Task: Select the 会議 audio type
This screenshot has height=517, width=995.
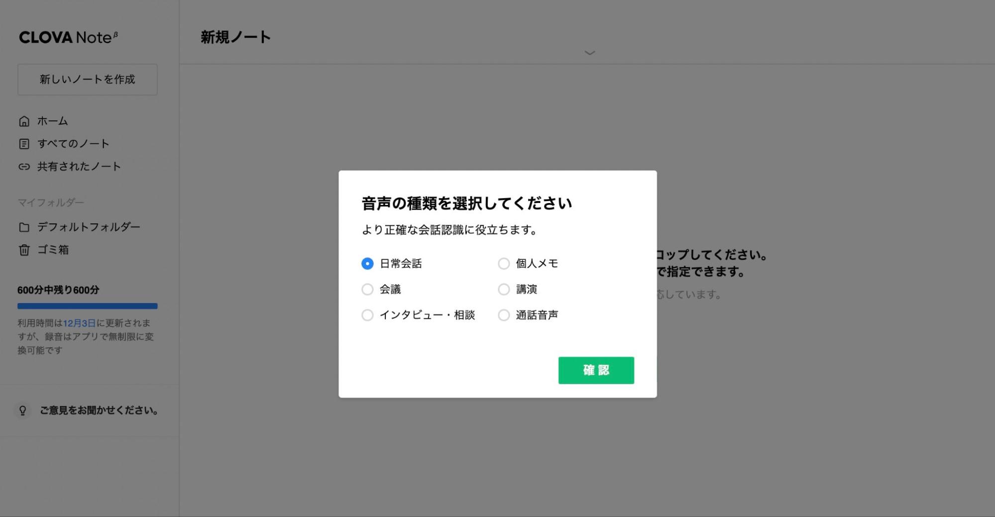Action: point(367,290)
